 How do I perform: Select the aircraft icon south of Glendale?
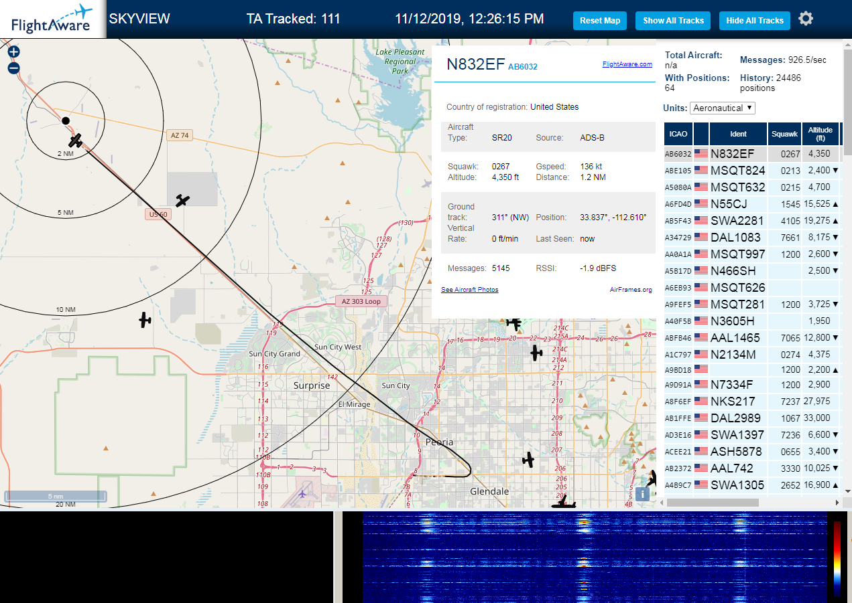[x=563, y=502]
